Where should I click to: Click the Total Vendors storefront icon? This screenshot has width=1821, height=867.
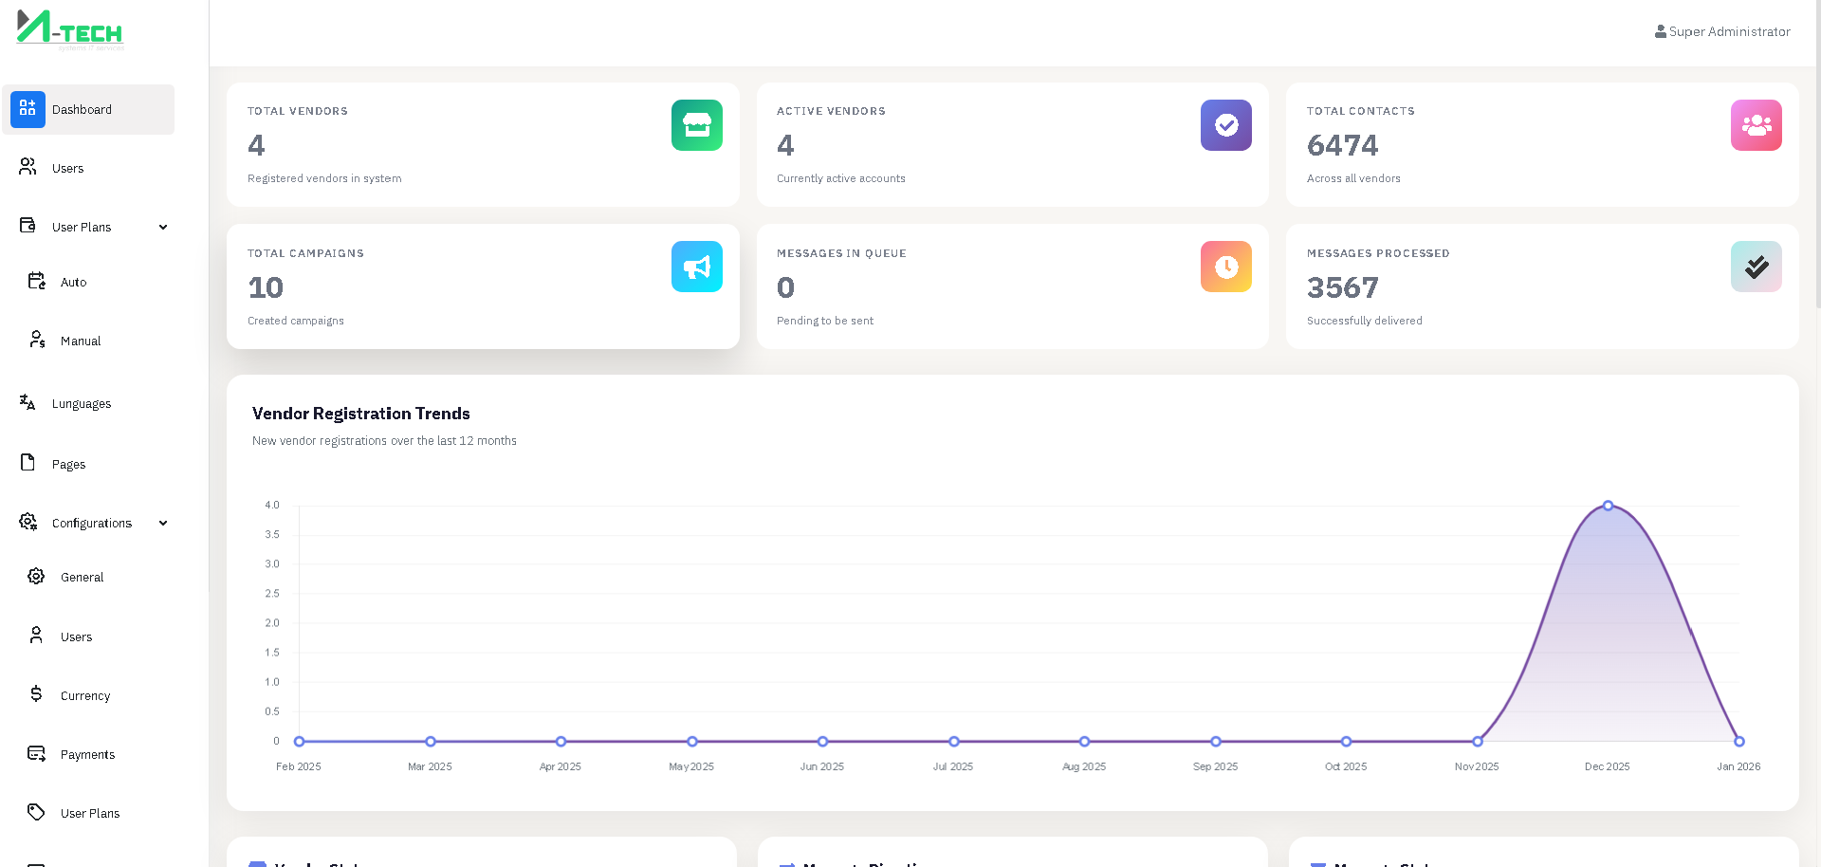pyautogui.click(x=696, y=125)
